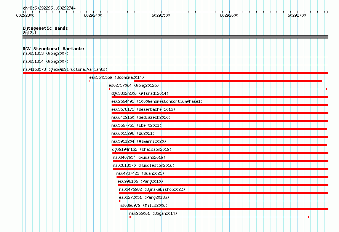Click the blue line under nsv831334
339x232 pixels.
tap(175, 65)
